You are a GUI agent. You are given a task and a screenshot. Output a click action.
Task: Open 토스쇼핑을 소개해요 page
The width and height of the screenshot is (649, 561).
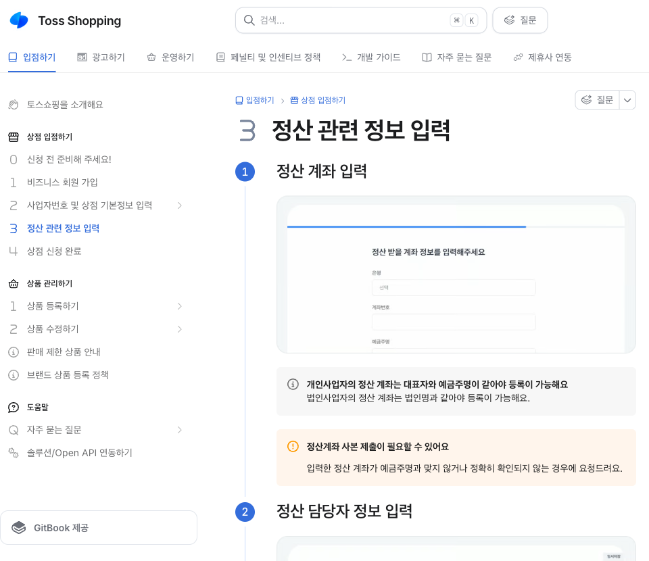(x=65, y=105)
